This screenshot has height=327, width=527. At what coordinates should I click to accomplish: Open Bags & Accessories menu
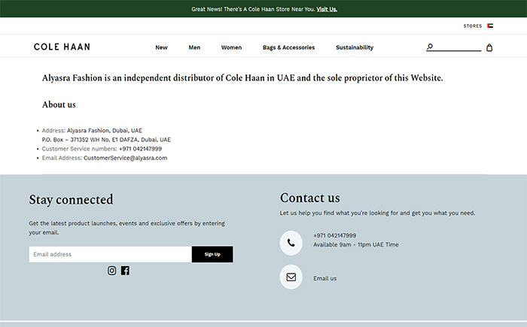click(288, 47)
